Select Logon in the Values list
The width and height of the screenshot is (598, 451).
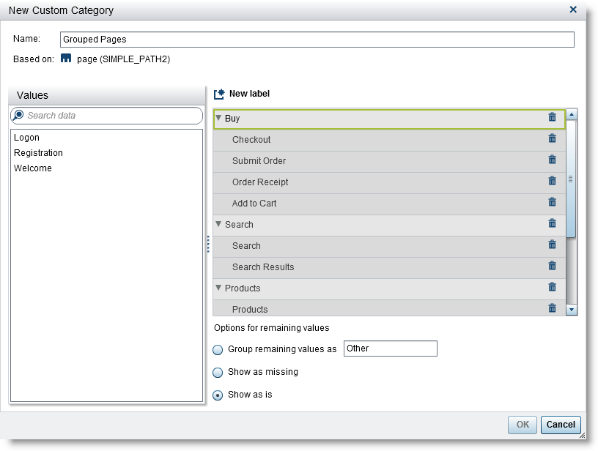(27, 138)
